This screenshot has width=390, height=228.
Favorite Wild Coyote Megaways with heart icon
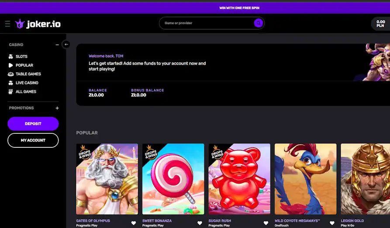point(332,223)
